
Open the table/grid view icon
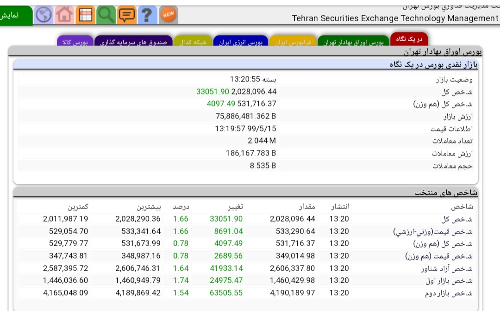(85, 15)
